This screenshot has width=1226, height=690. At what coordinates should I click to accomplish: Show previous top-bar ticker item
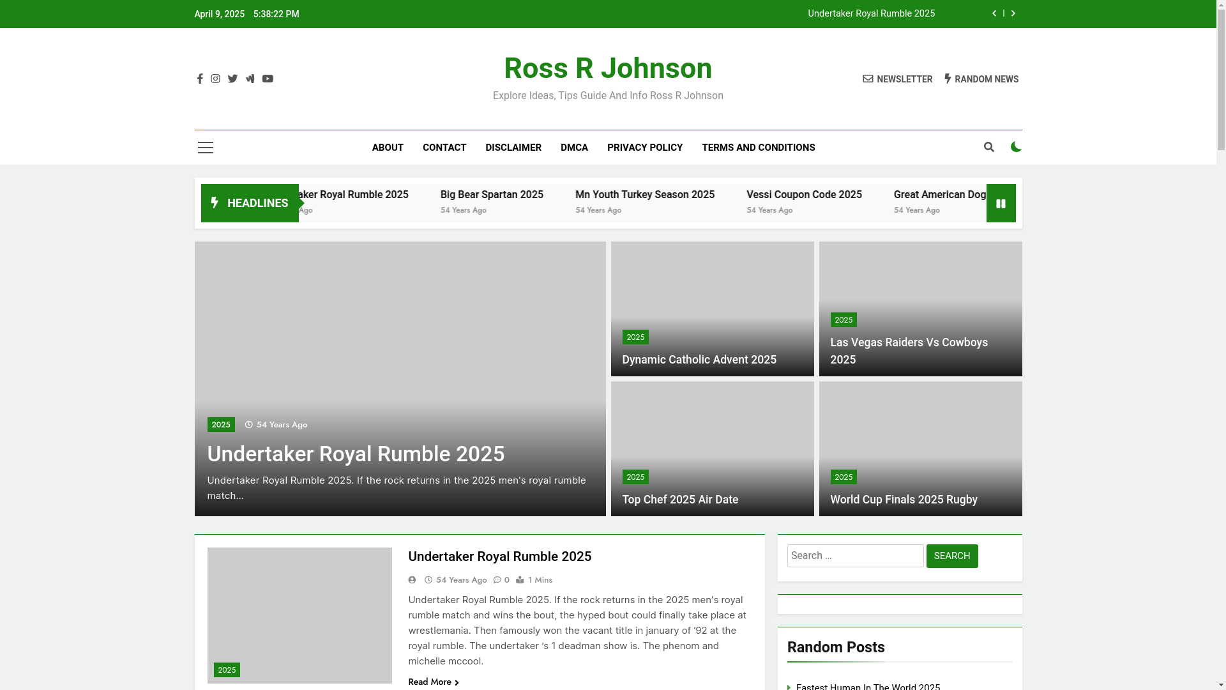point(994,13)
